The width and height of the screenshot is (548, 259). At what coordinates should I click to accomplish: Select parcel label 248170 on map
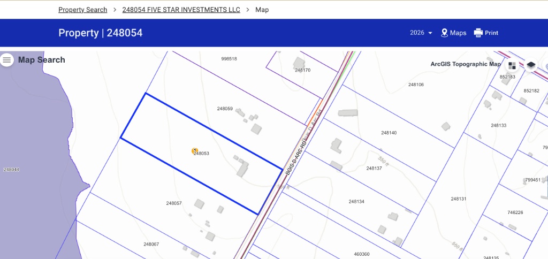(x=303, y=70)
